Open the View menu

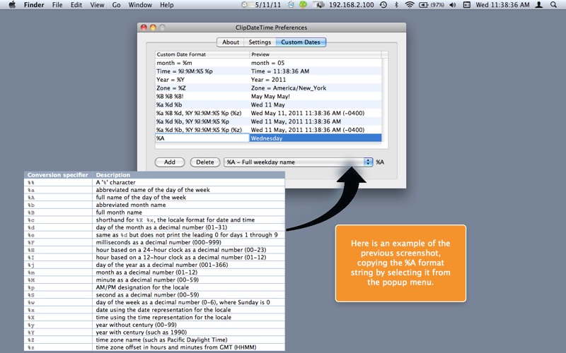tap(97, 5)
